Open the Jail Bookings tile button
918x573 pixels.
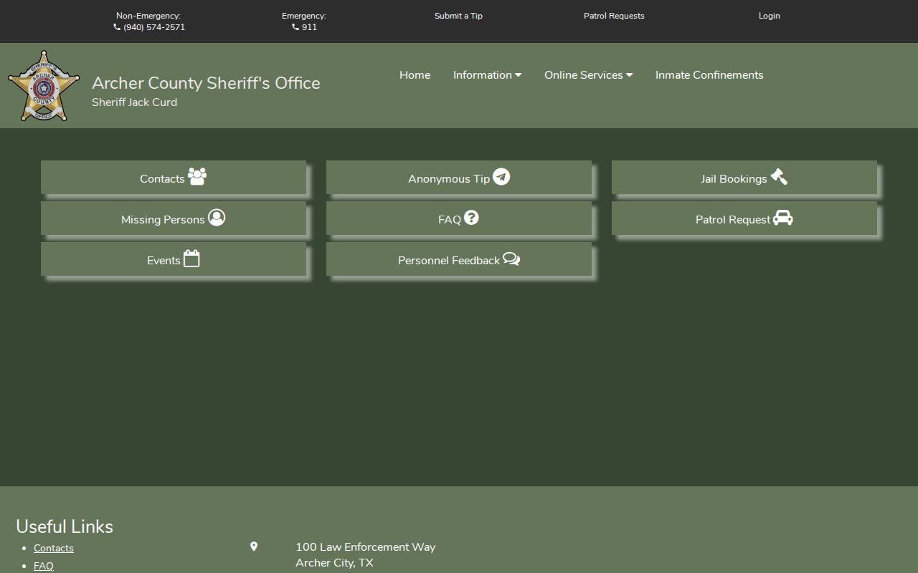click(744, 178)
